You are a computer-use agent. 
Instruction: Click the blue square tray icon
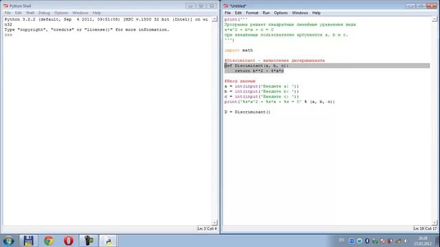[351, 241]
